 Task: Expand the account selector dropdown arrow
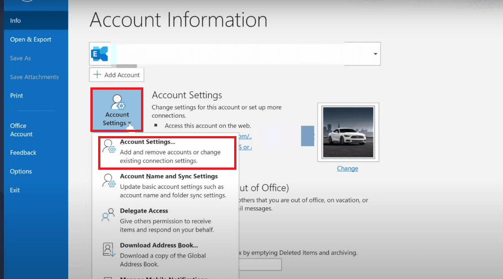click(375, 54)
